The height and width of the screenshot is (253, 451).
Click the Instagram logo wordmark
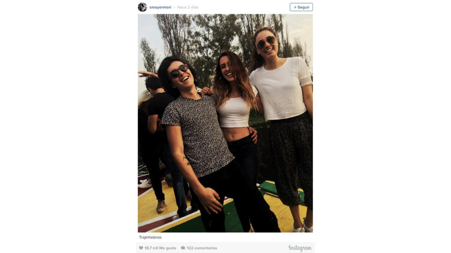point(300,248)
